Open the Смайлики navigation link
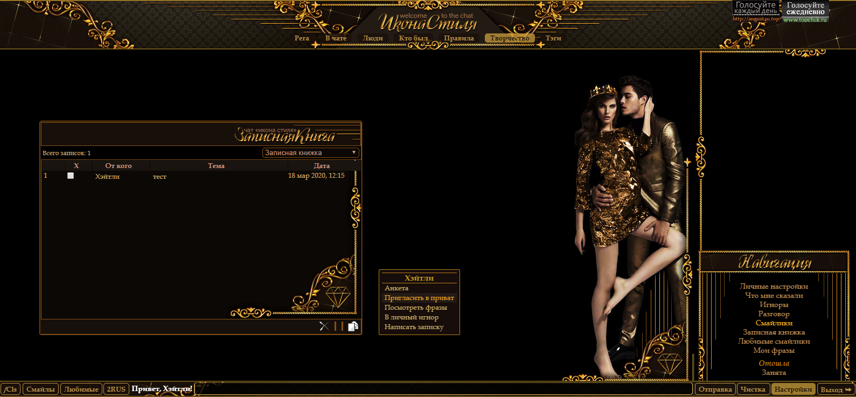The height and width of the screenshot is (397, 856). (774, 323)
